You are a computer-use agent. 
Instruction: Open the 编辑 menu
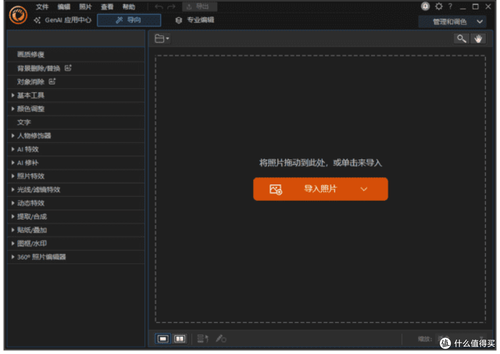coord(64,6)
